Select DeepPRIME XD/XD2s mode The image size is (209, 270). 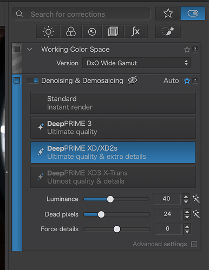click(113, 152)
